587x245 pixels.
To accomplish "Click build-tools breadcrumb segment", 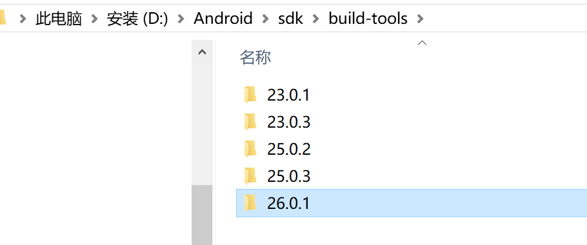I will click(368, 18).
